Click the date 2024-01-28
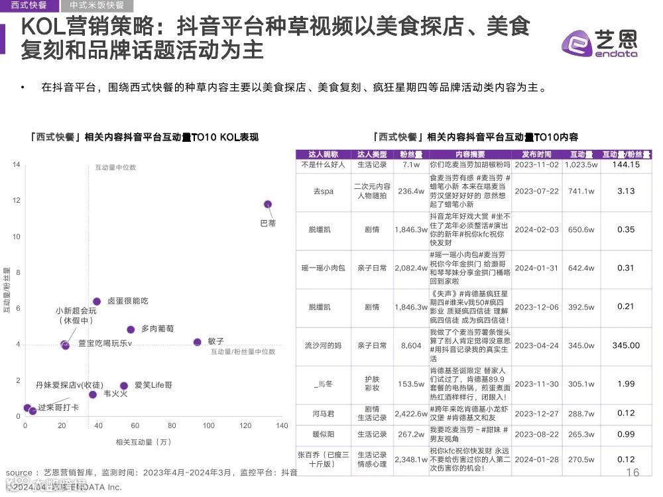 click(x=536, y=459)
